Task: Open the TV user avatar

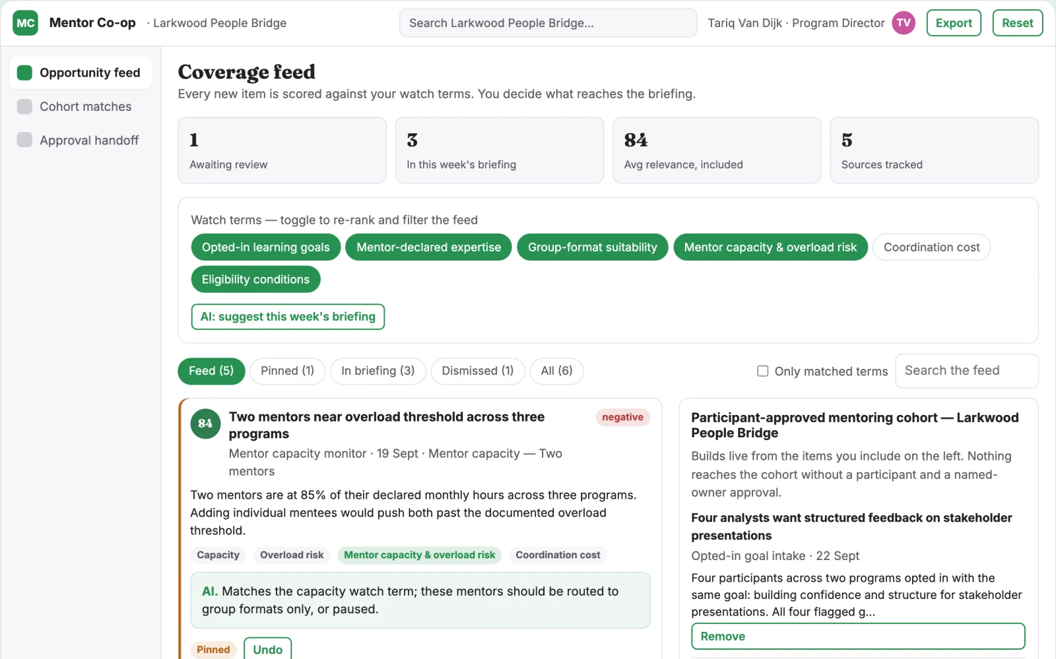Action: pyautogui.click(x=904, y=23)
